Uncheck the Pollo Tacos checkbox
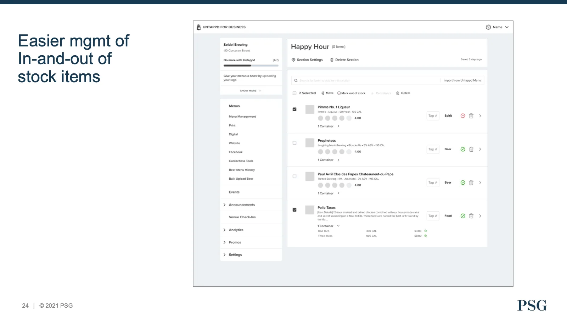This screenshot has width=567, height=319. (294, 210)
